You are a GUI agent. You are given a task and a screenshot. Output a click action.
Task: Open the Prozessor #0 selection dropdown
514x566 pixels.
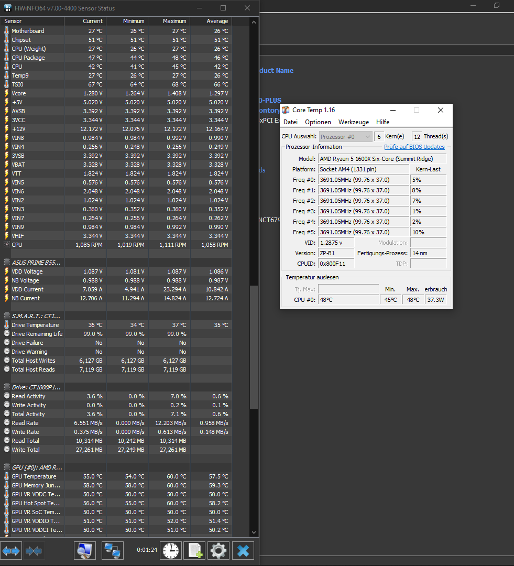[345, 137]
